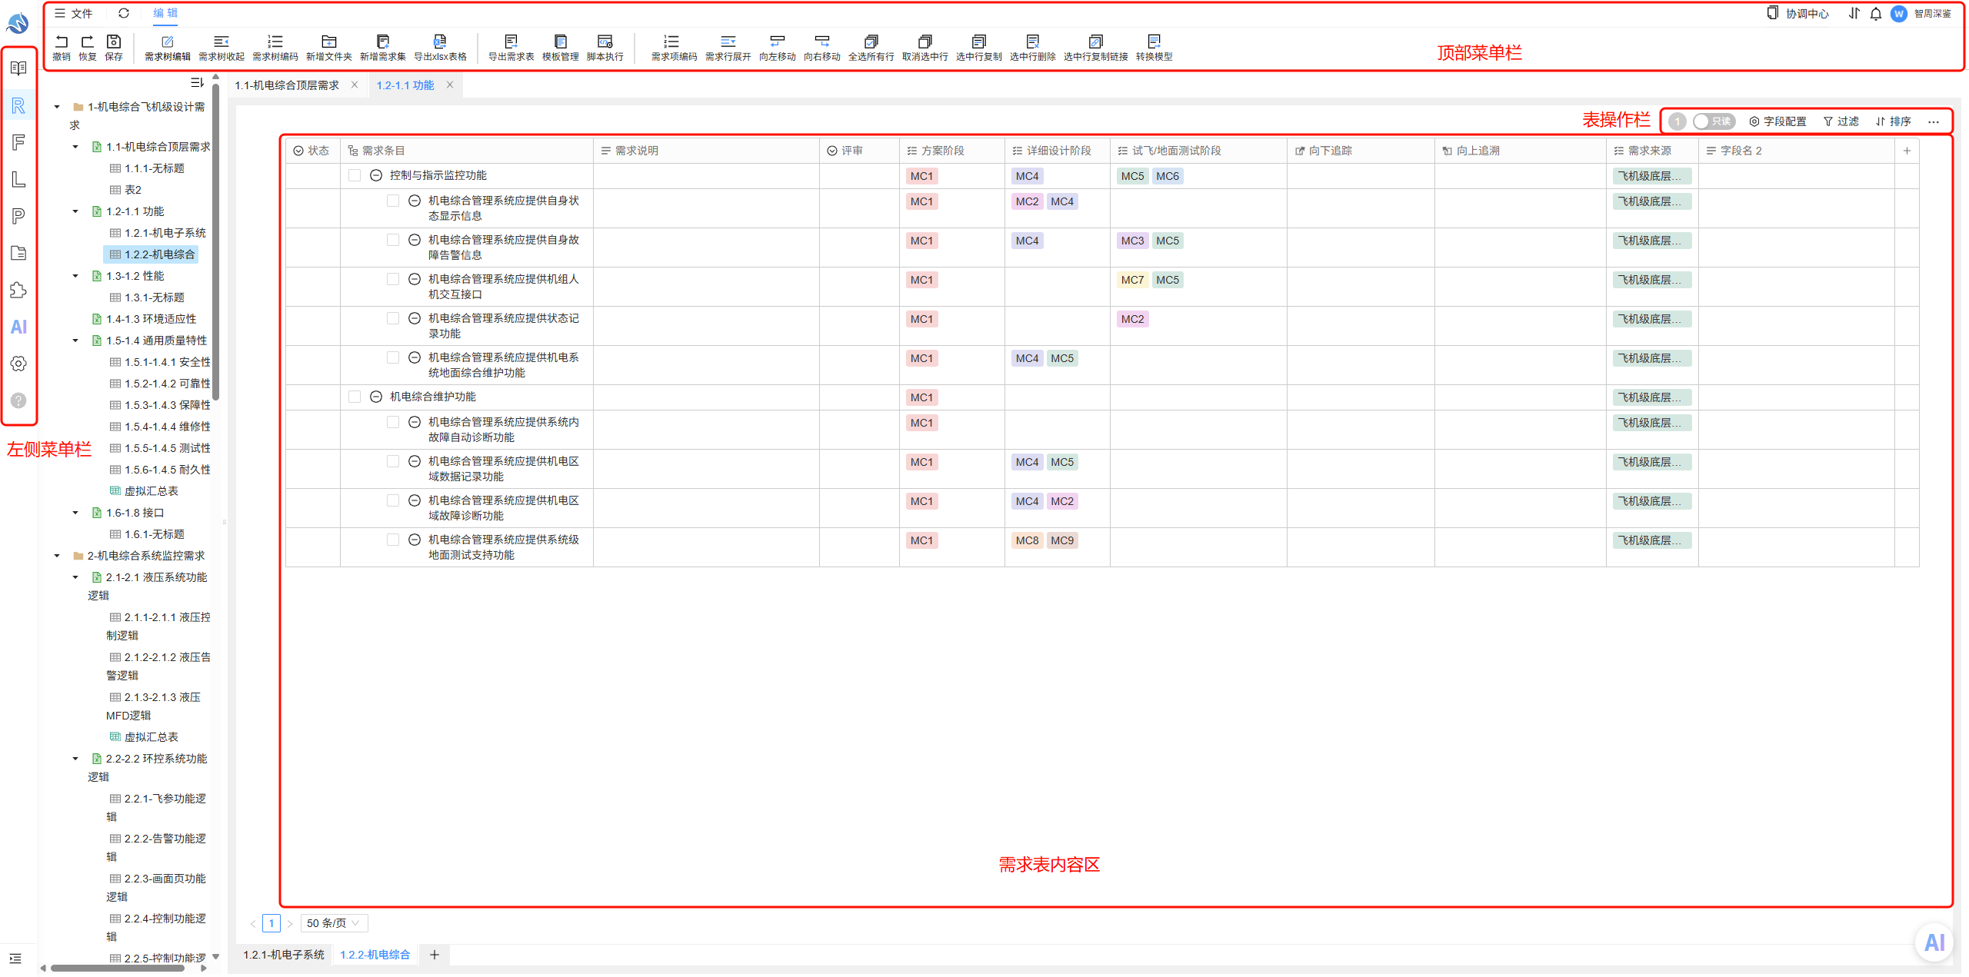Open 需求树编辑 tool in toolbar
Screen dimensions: 1969x977
[x=167, y=47]
